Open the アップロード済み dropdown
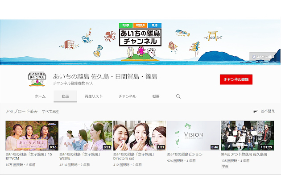The image size is (281, 192). coord(22,112)
